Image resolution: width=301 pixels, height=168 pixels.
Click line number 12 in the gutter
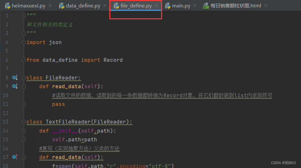click(5, 113)
